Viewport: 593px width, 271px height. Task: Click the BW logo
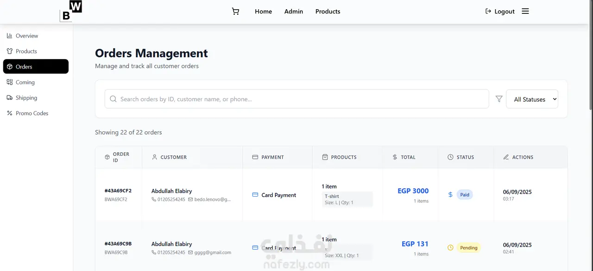71,12
